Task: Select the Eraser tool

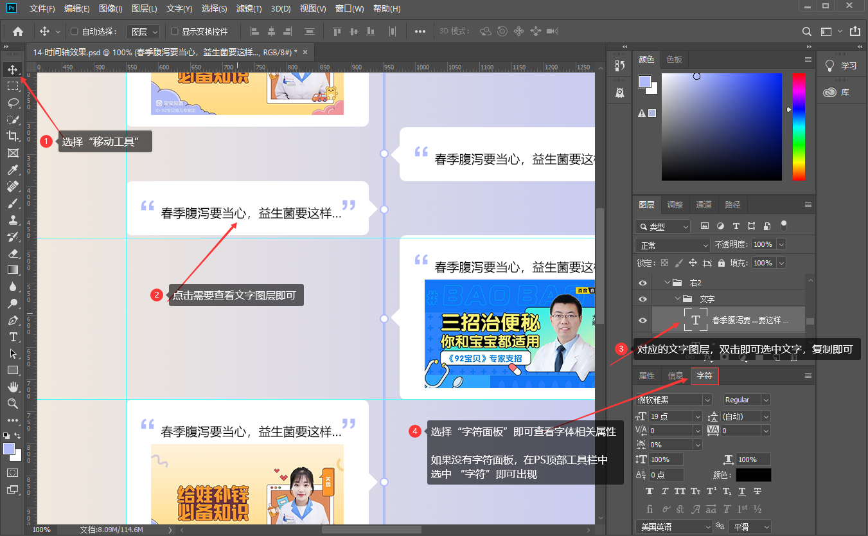Action: coord(13,253)
